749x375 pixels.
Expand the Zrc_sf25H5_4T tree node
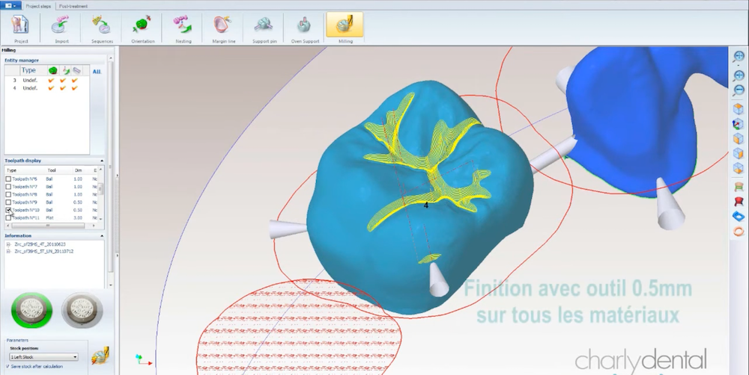click(7, 244)
